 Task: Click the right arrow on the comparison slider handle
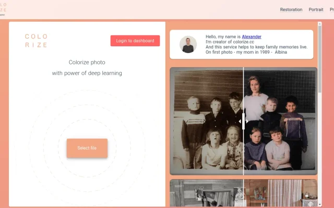coord(247,121)
